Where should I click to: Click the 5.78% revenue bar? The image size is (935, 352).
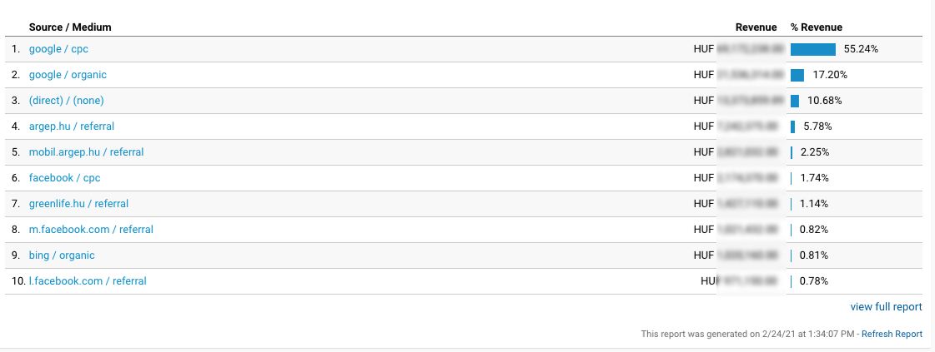[793, 126]
